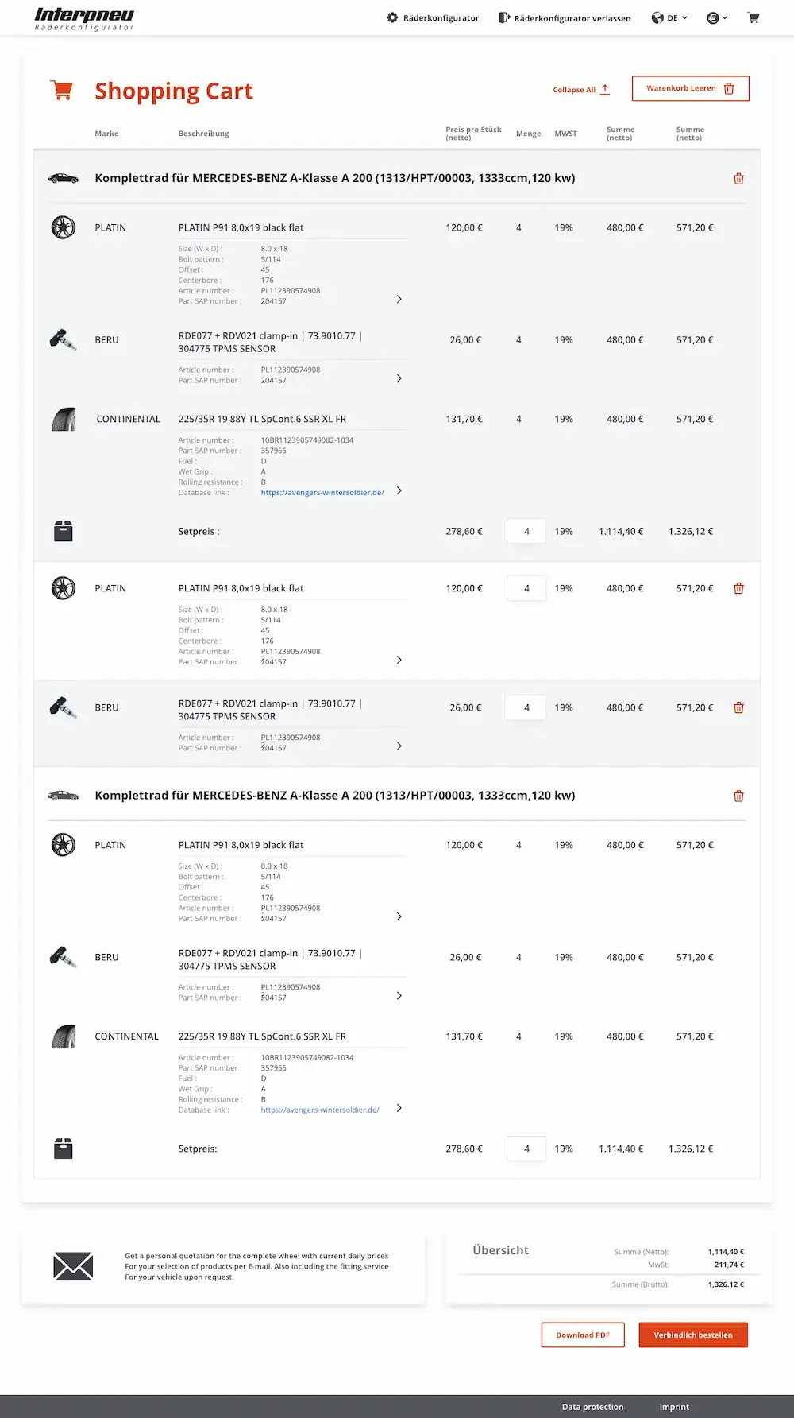Edit Setpreis quantity field in first Komplettrad set
This screenshot has width=794, height=1418.
coord(526,531)
